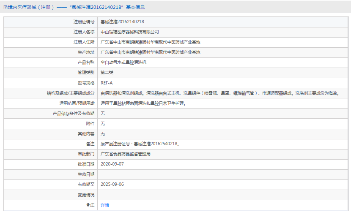Click the 管理类别 row label
Viewport: 351px width, 212px height.
[86, 73]
